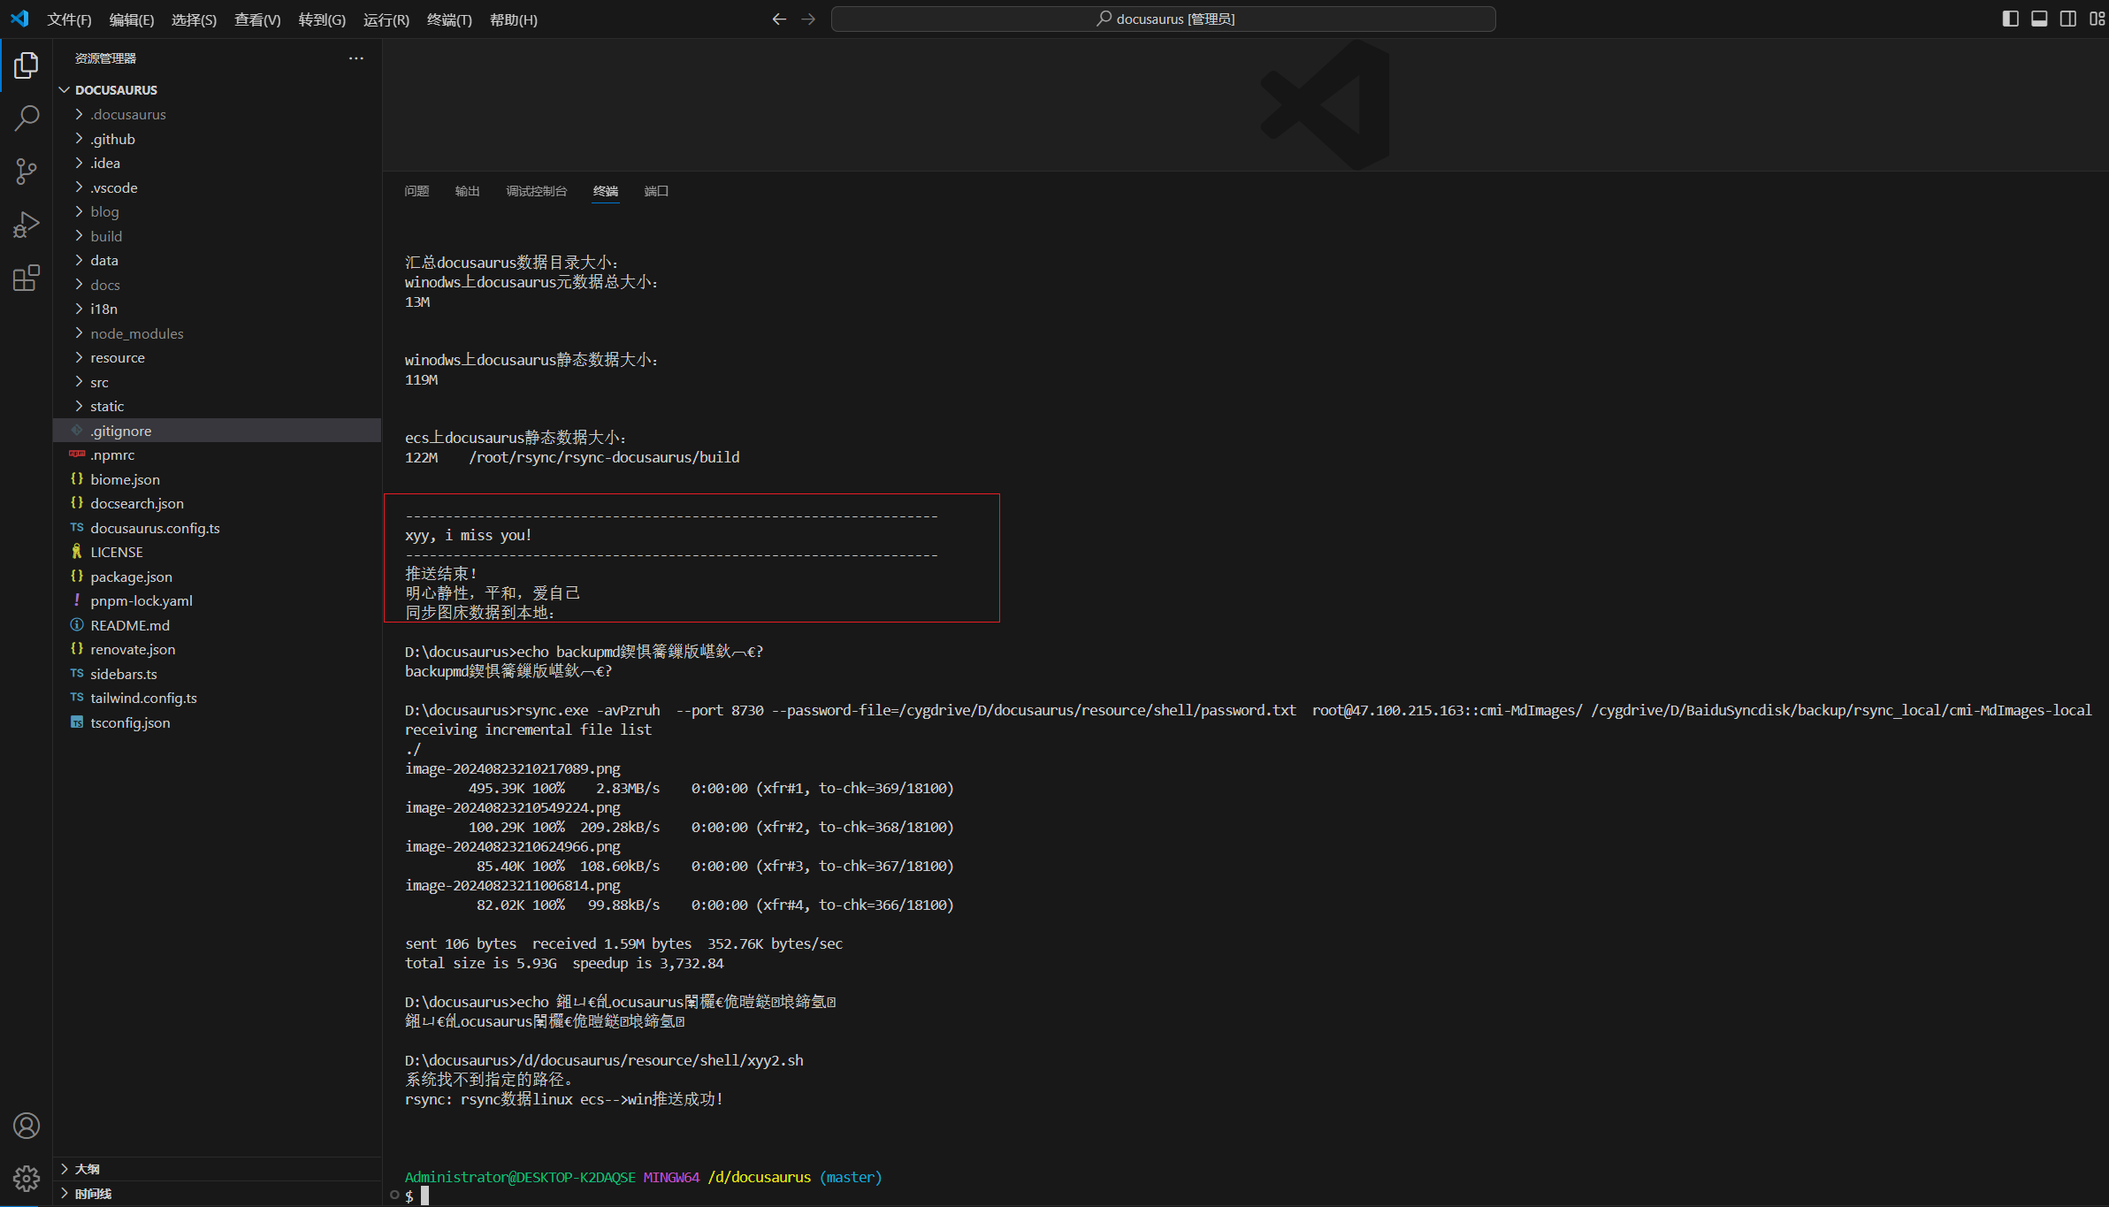Click the VS Code logo icon in title bar

pyautogui.click(x=19, y=19)
